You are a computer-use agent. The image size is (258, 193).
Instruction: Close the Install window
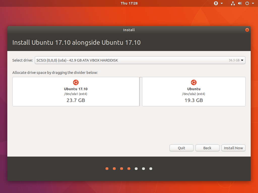247,30
